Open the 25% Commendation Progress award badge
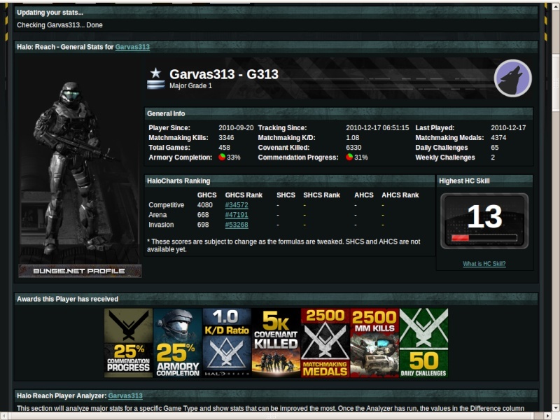This screenshot has height=420, width=560. pyautogui.click(x=129, y=343)
